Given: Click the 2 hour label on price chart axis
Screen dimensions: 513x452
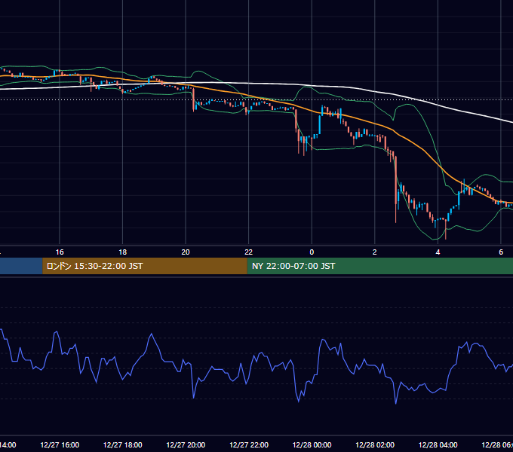Looking at the screenshot, I should pyautogui.click(x=375, y=252).
